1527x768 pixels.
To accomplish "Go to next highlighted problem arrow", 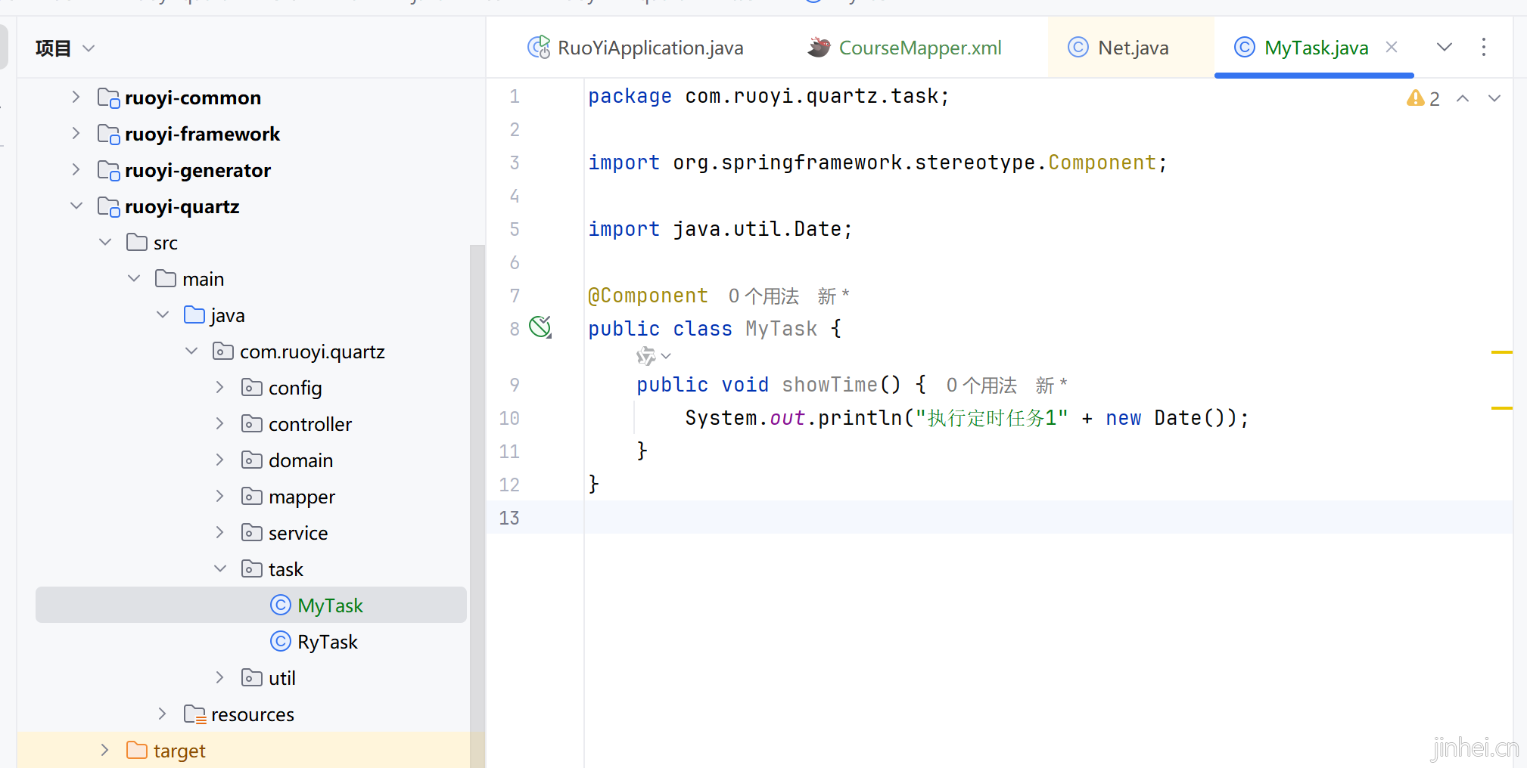I will [1494, 98].
